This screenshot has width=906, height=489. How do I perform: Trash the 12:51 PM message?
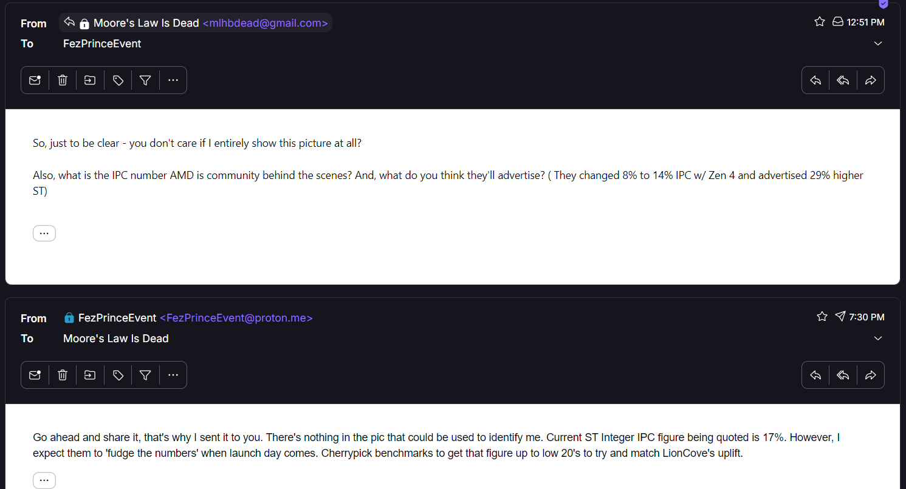pos(63,80)
